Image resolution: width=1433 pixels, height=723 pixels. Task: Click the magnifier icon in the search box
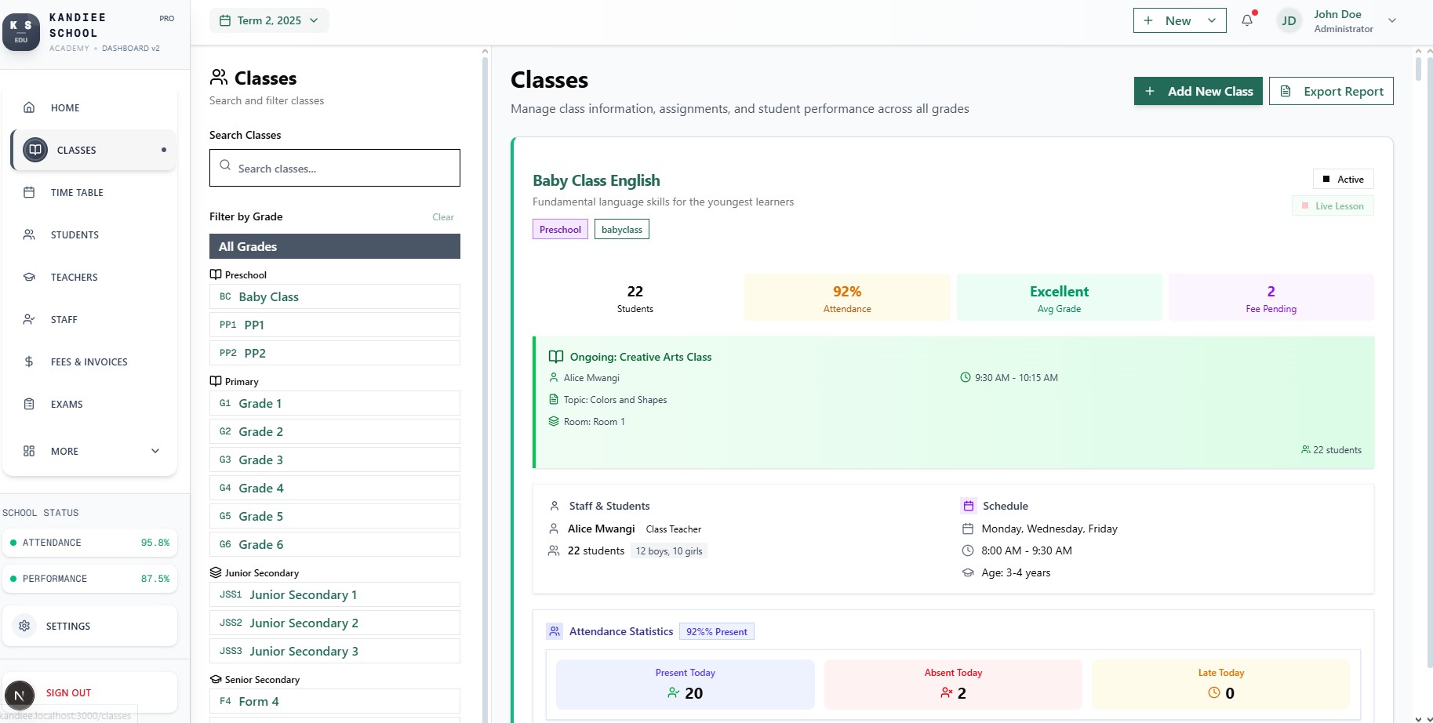point(225,165)
